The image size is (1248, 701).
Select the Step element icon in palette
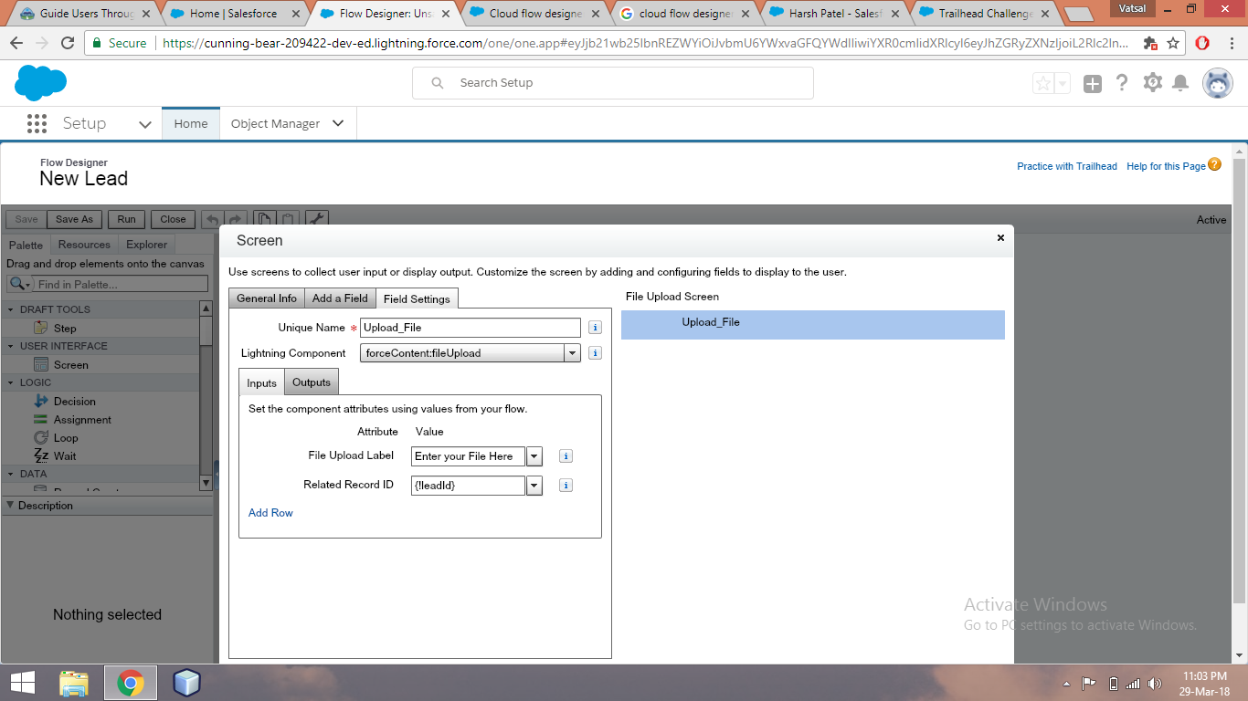point(40,328)
